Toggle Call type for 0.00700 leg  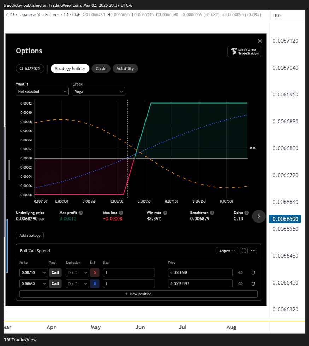pyautogui.click(x=55, y=272)
